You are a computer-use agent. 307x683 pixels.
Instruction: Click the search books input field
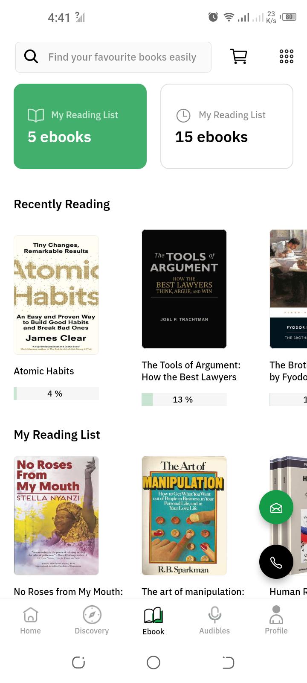[113, 57]
